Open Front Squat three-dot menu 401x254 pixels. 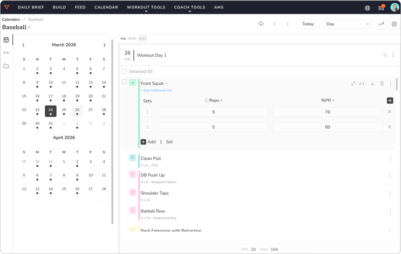click(x=391, y=84)
